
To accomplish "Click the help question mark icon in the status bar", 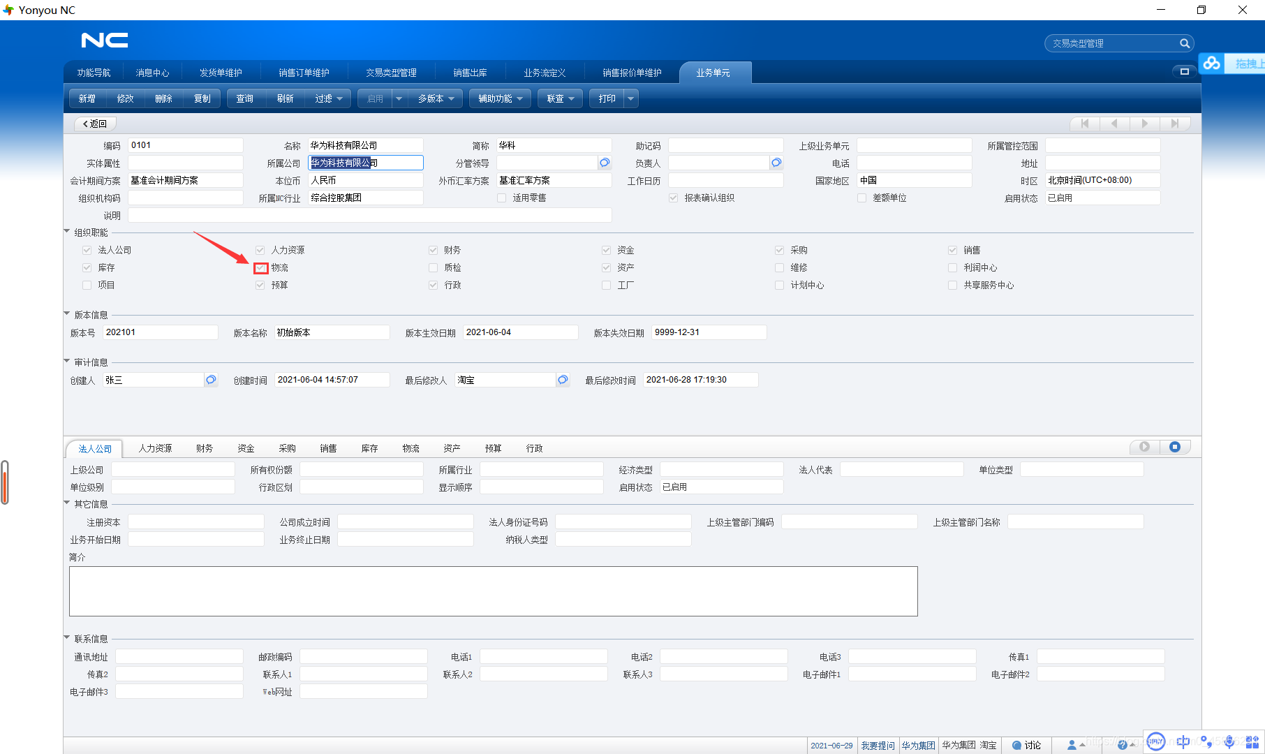I will [1122, 746].
